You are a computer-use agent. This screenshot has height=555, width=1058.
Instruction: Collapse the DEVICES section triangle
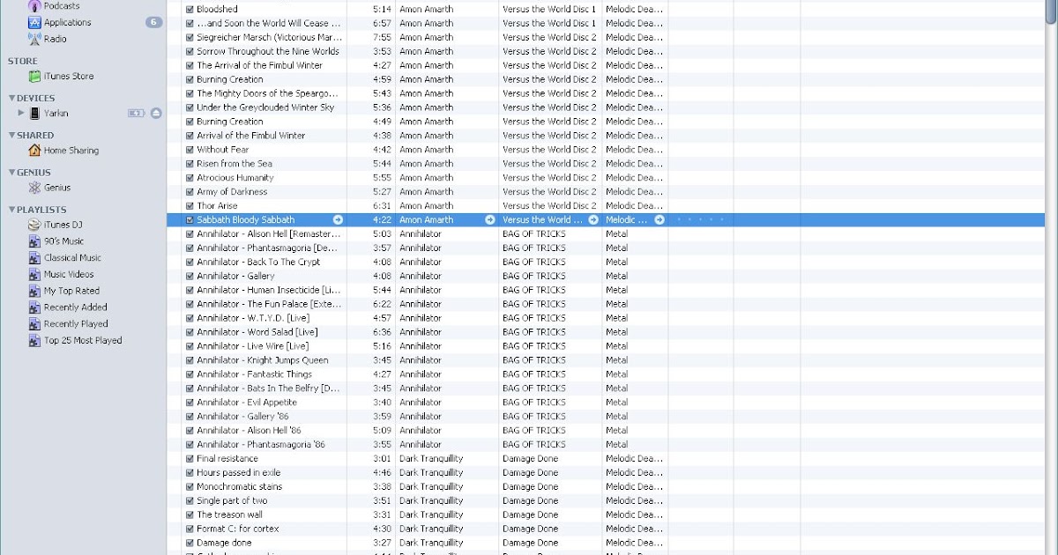pyautogui.click(x=12, y=99)
